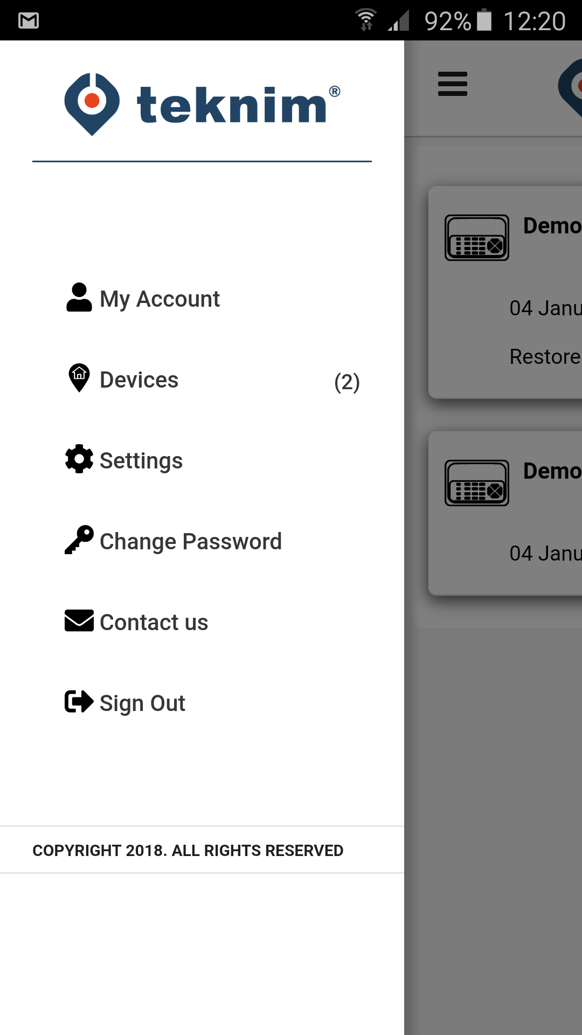Click the Settings gear icon

(x=79, y=459)
